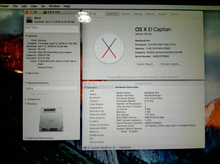This screenshot has width=220, height=164.
Task: Switch to the Displays tab
Action: 126,14
